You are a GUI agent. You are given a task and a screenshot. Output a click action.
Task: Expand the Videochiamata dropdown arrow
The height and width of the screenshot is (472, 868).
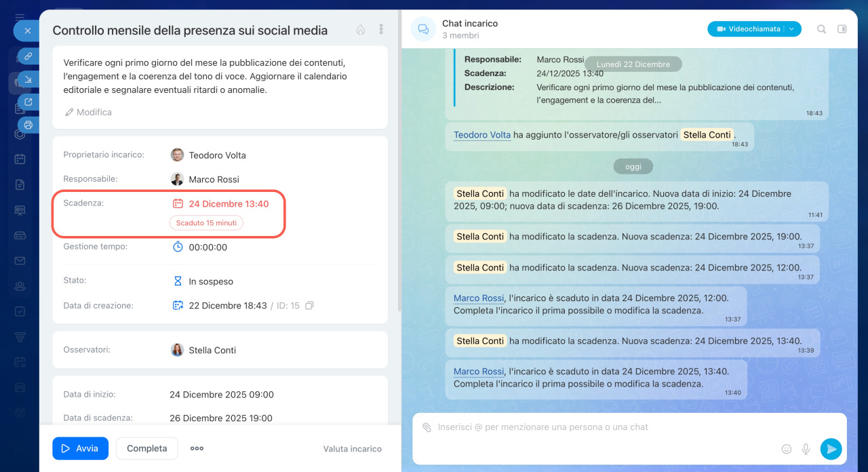coord(792,29)
